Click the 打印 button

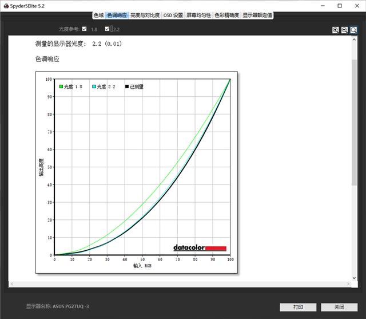click(x=298, y=307)
